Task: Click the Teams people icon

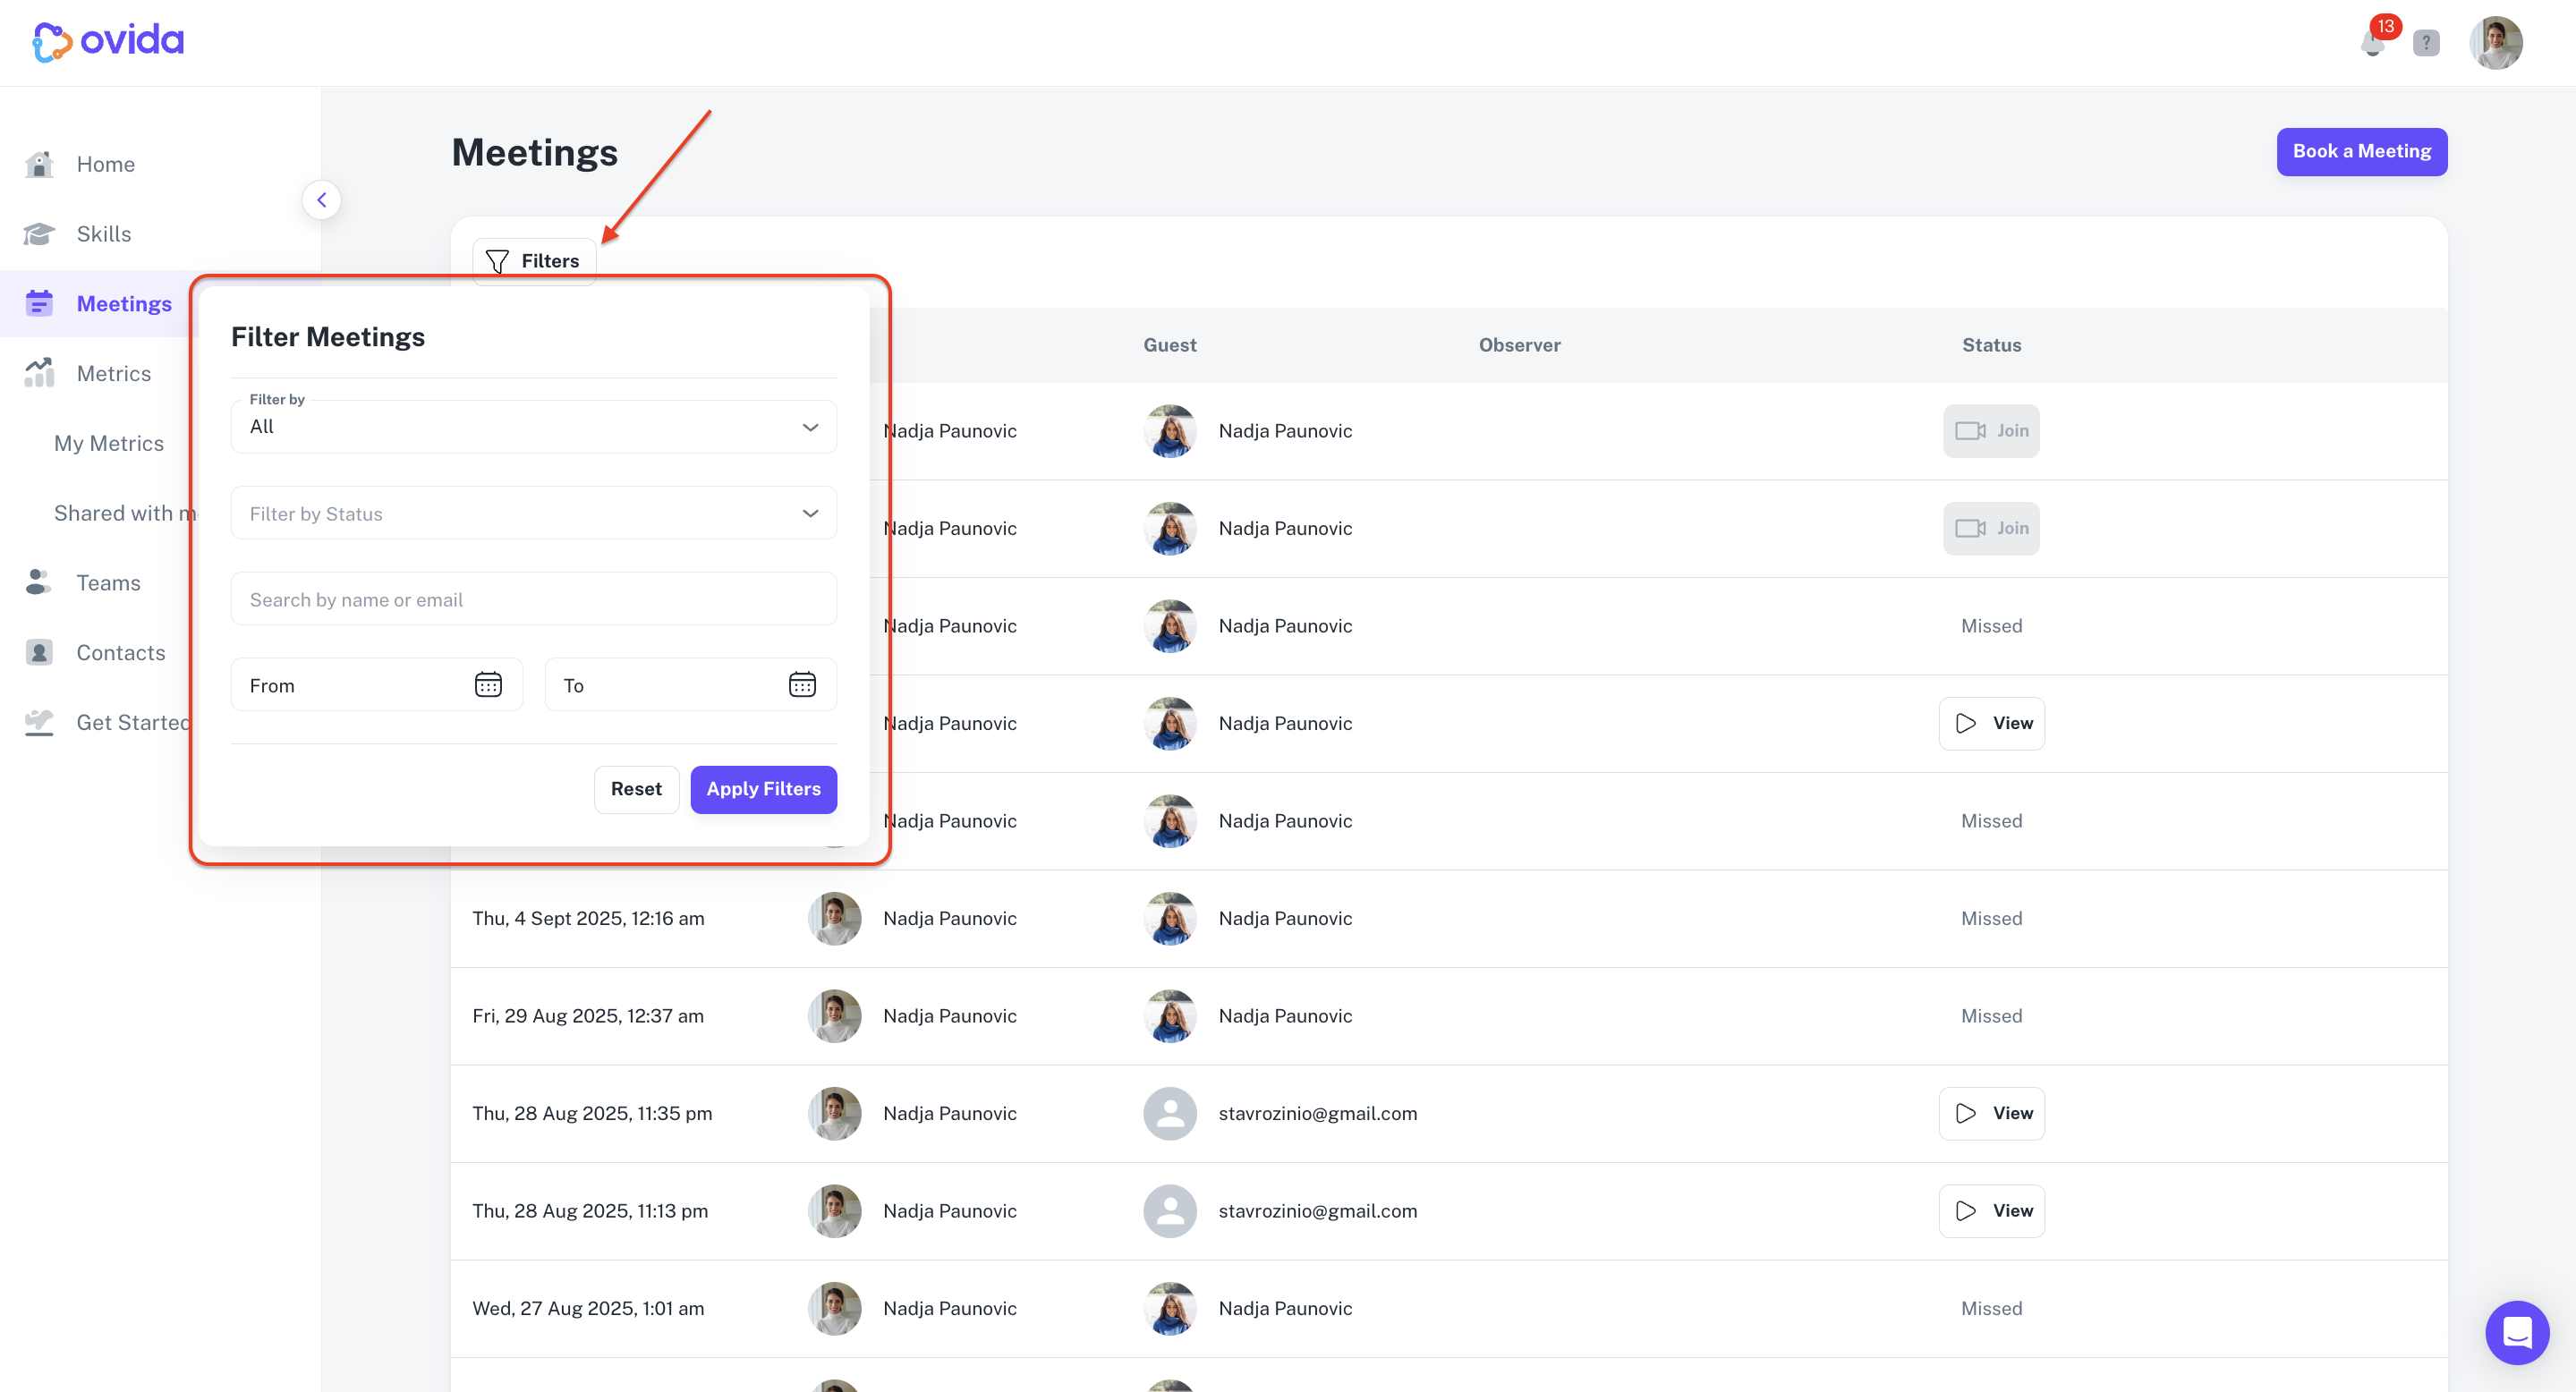Action: (x=38, y=582)
